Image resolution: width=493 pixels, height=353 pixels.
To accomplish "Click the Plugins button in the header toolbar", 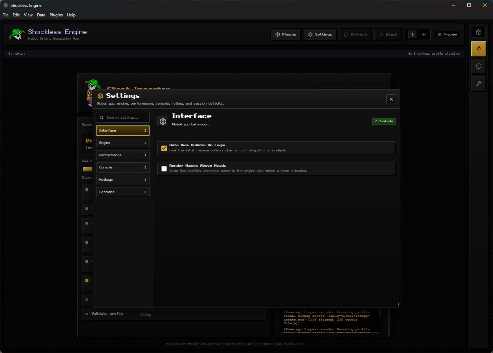I will 286,35.
